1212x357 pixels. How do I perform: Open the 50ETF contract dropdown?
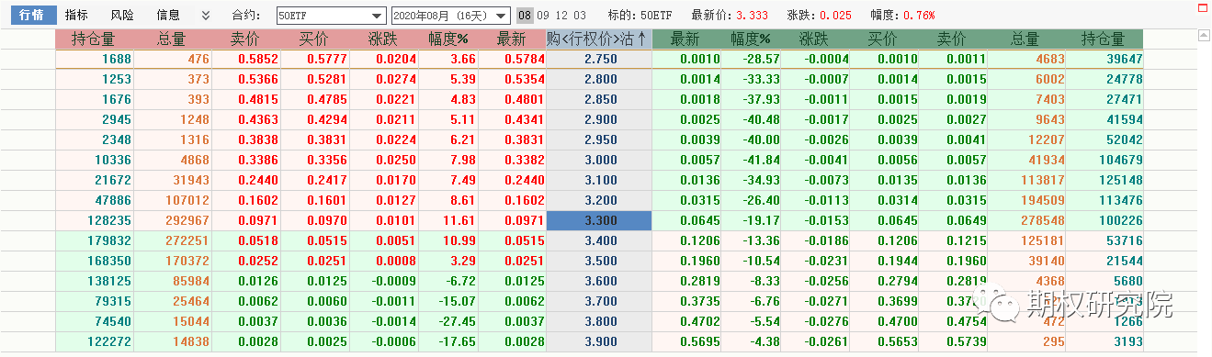click(x=331, y=16)
